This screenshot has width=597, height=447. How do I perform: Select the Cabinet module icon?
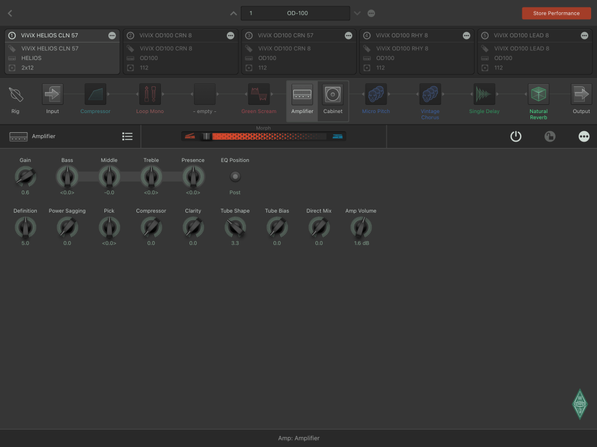point(333,94)
